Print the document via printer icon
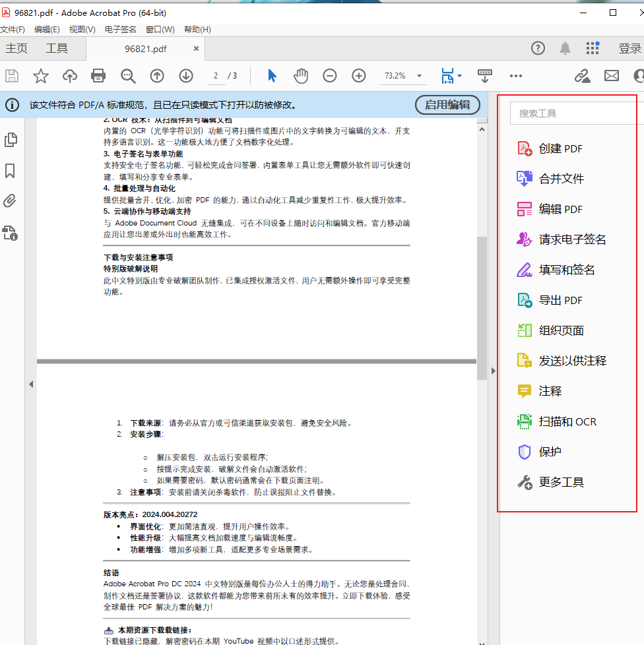Screen dimensions: 644x645 [x=98, y=76]
